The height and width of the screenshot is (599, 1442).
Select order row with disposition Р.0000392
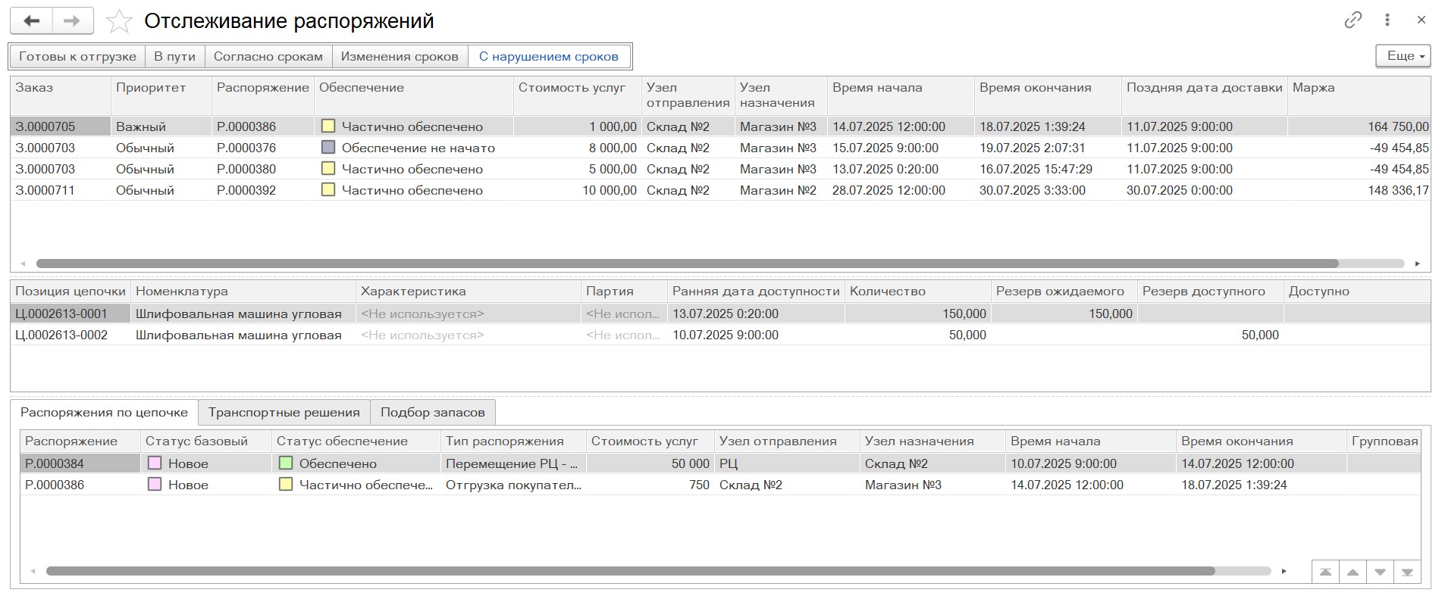pyautogui.click(x=246, y=191)
